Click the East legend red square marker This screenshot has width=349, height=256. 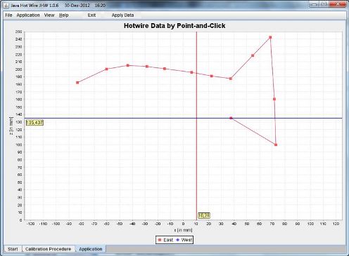(160, 240)
